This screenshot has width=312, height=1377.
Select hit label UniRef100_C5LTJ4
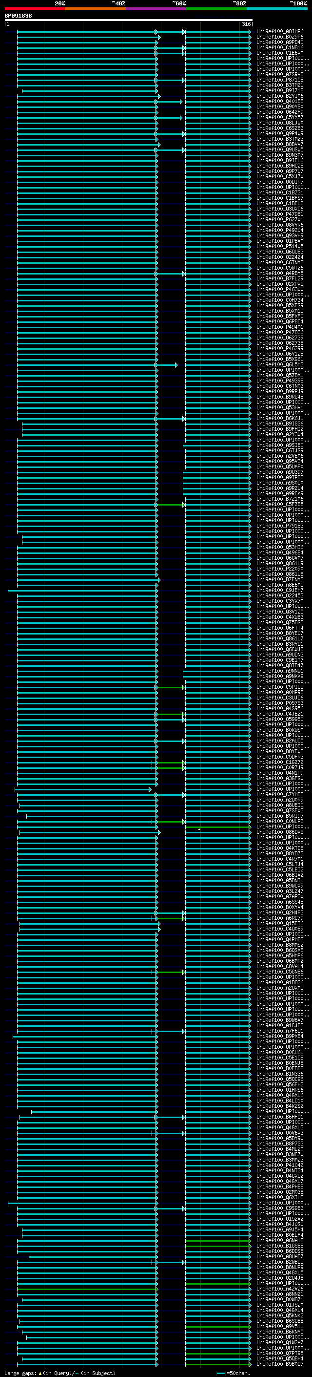[x=279, y=865]
